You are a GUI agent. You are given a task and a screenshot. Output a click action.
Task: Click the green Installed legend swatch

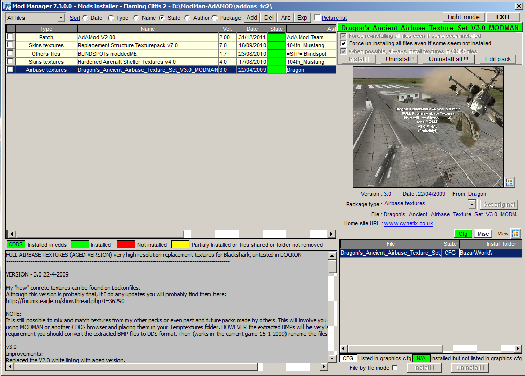tap(80, 244)
